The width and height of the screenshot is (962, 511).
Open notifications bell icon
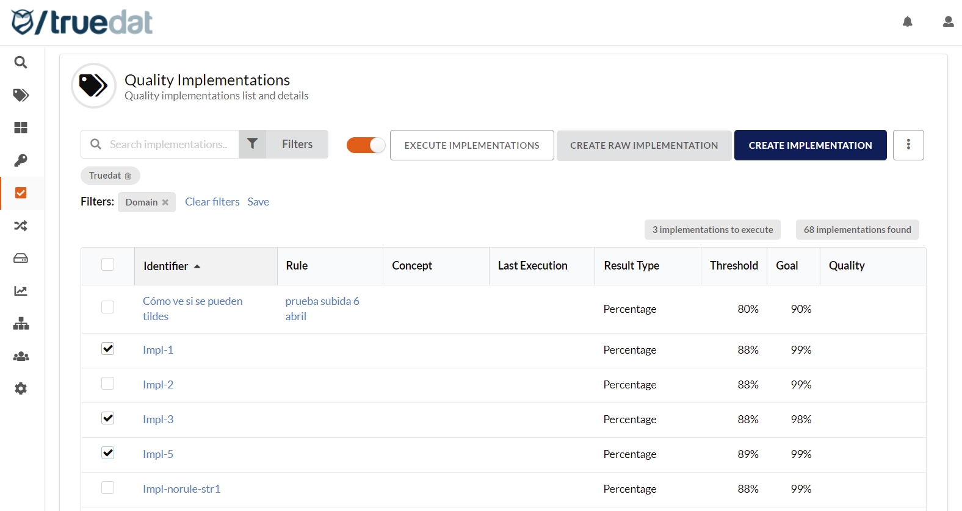point(908,22)
